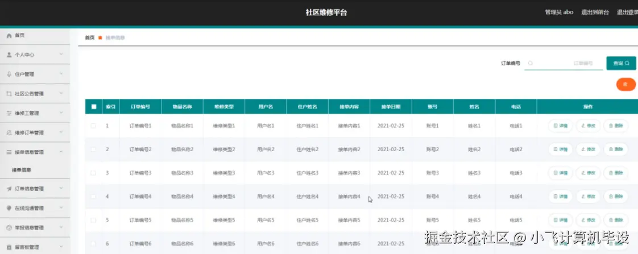
Task: Click the home icon beside 首页 in sidebar
Action: point(9,36)
